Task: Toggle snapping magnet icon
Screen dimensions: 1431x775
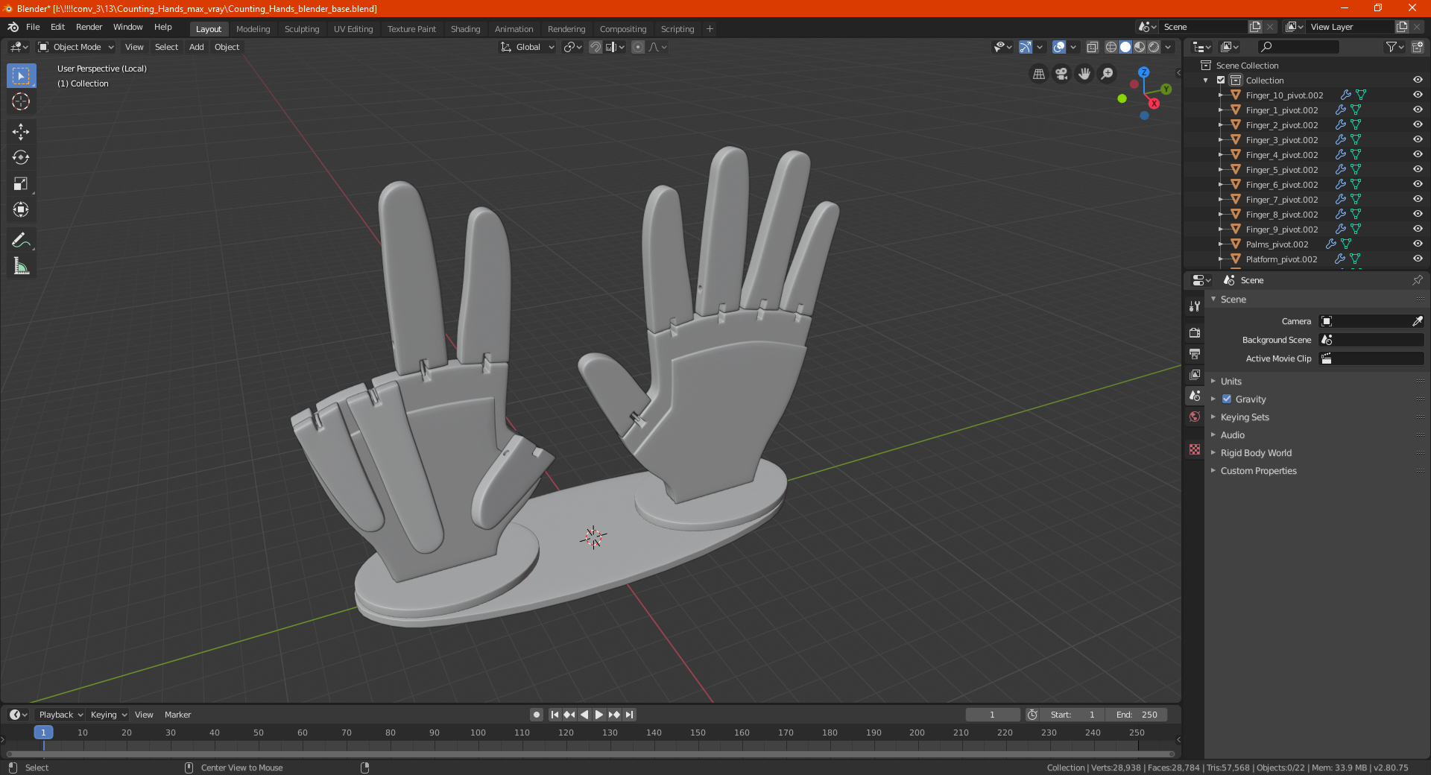Action: (x=596, y=47)
